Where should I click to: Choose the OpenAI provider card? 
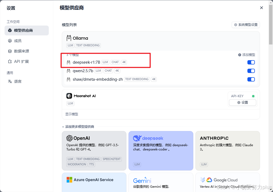[x=94, y=151]
